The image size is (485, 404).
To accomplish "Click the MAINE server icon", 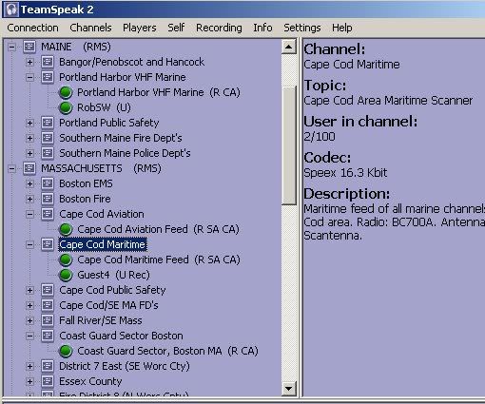I will coord(29,47).
